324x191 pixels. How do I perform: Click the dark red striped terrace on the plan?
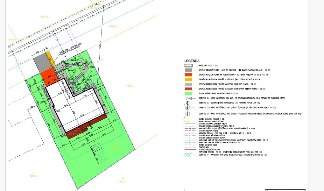87,127
